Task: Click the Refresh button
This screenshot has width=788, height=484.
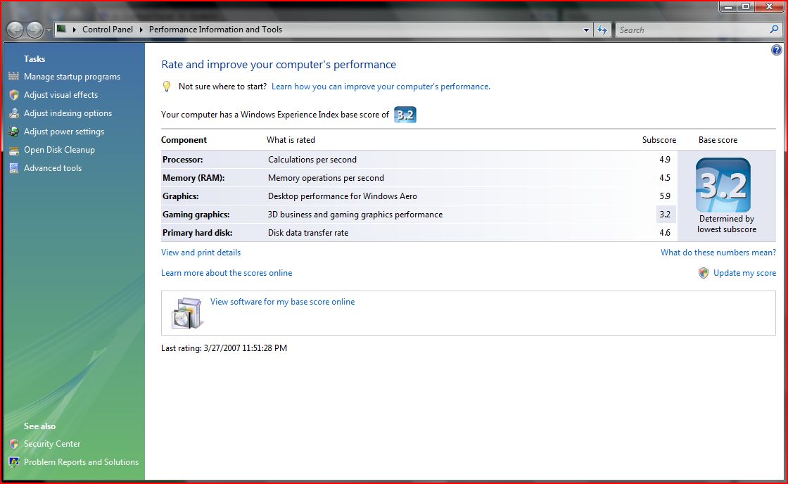Action: coord(602,30)
